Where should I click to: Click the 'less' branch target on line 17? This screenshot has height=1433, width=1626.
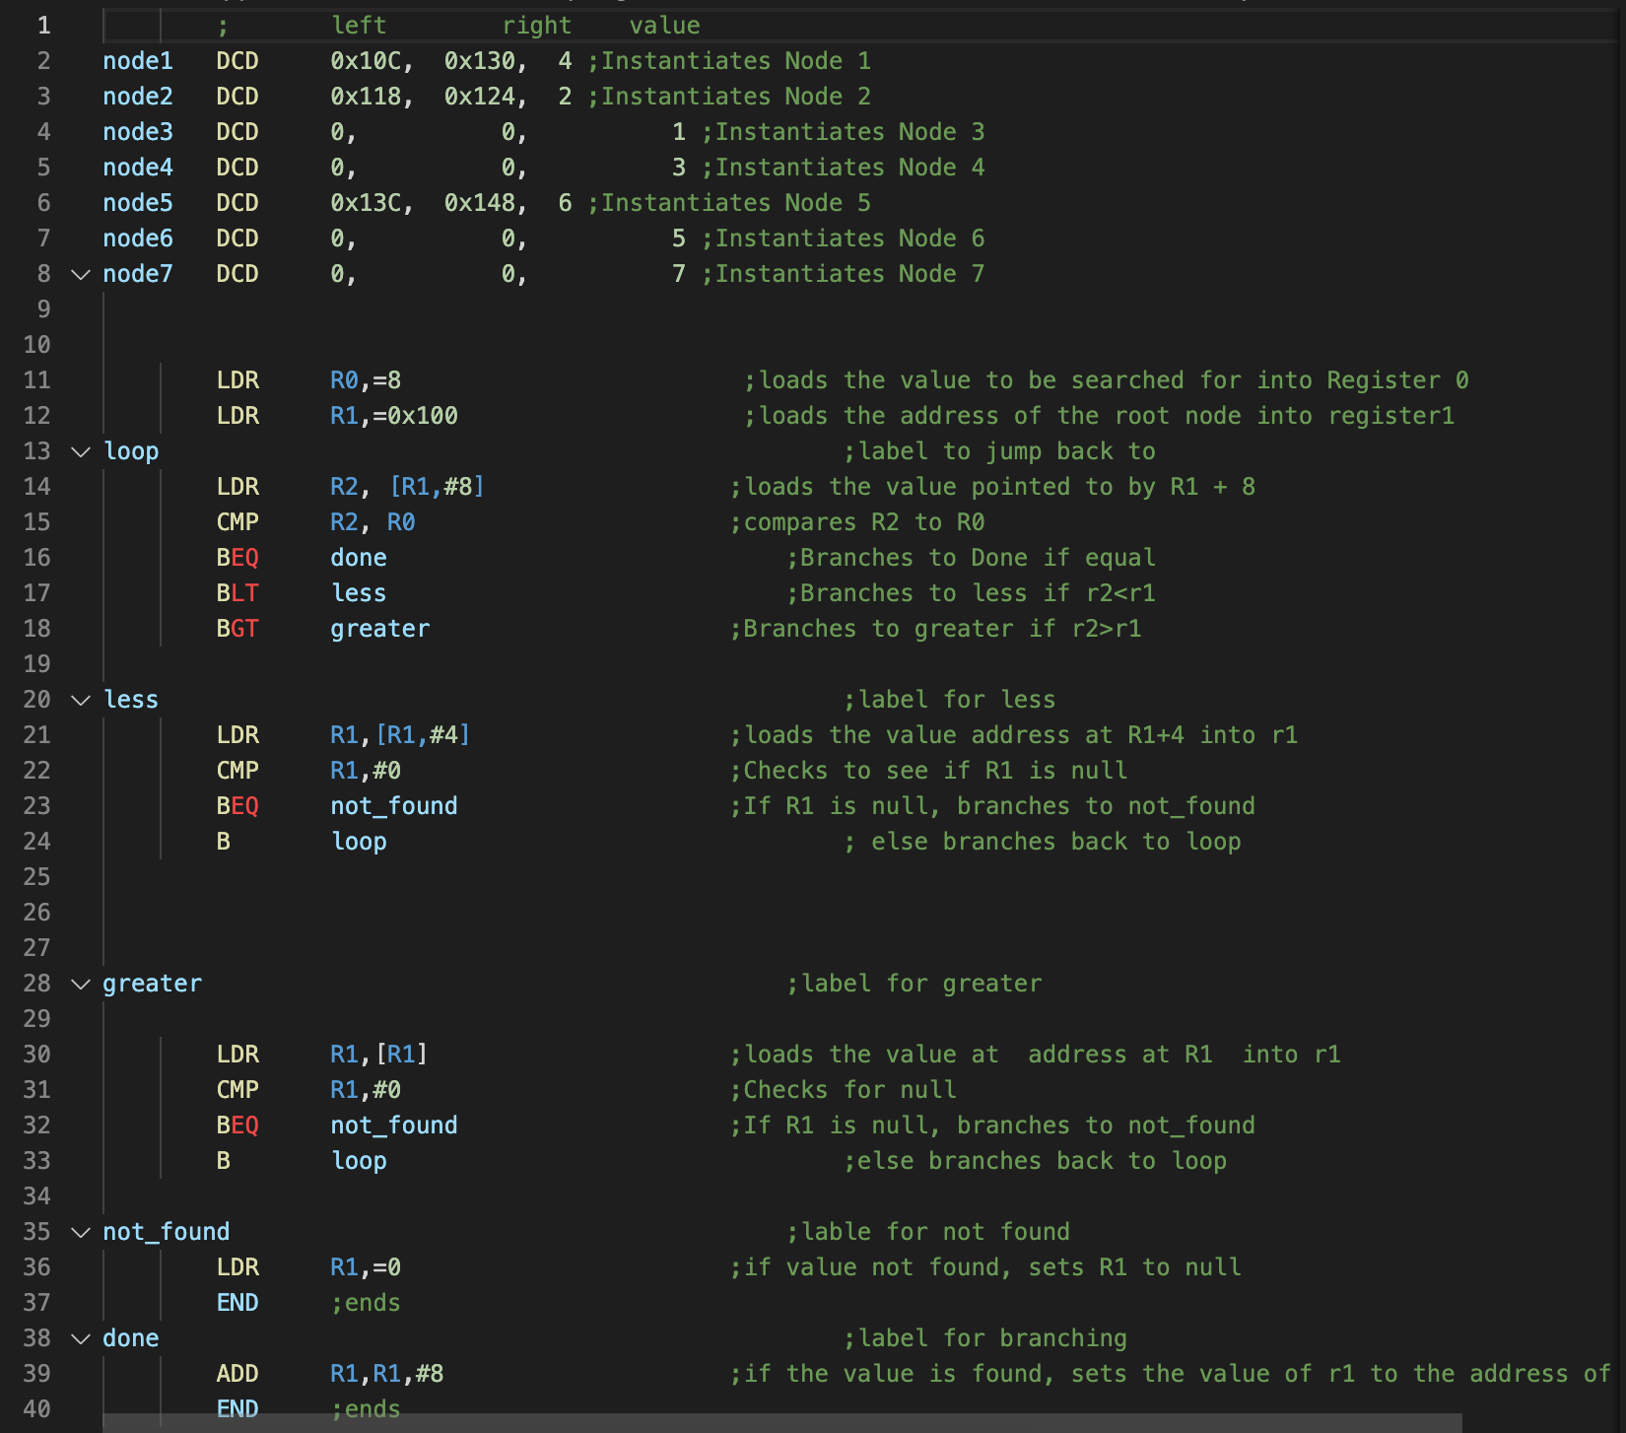(359, 593)
